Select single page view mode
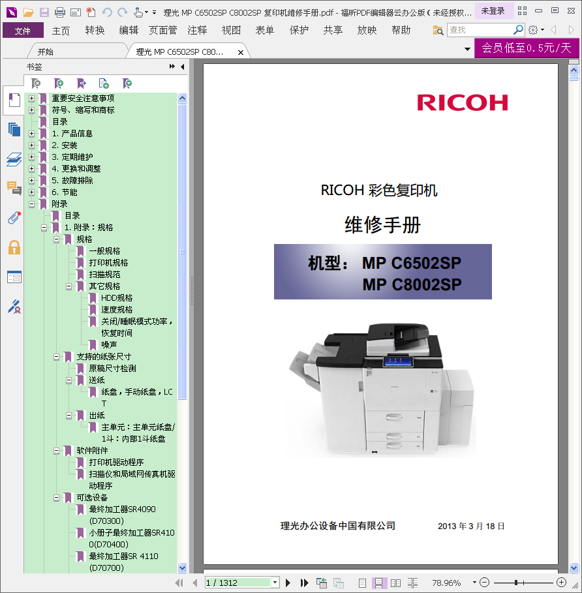The width and height of the screenshot is (582, 593). pyautogui.click(x=362, y=583)
